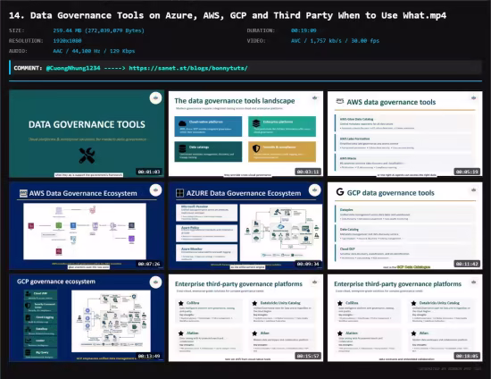Click the Collibra star icon in 00:18:05 slide

[340, 303]
